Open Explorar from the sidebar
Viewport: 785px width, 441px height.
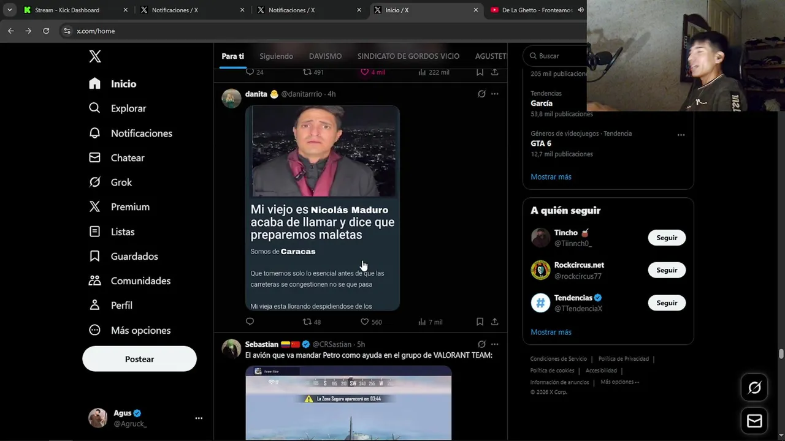pyautogui.click(x=117, y=108)
